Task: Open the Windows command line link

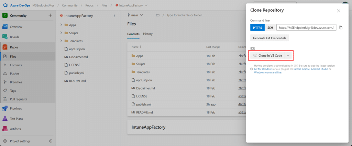Action: click(x=267, y=72)
